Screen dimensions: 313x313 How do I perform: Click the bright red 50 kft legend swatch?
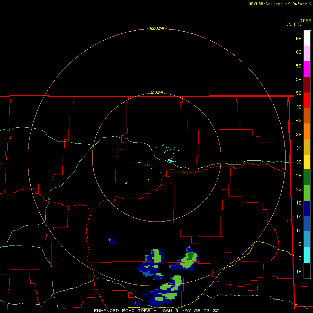tap(307, 100)
